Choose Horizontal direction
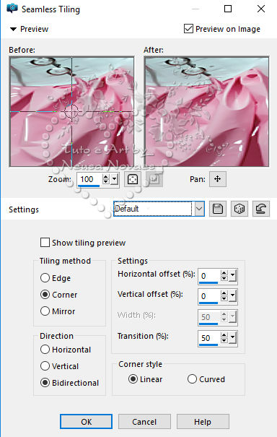Image resolution: width=277 pixels, height=437 pixels. pos(45,349)
